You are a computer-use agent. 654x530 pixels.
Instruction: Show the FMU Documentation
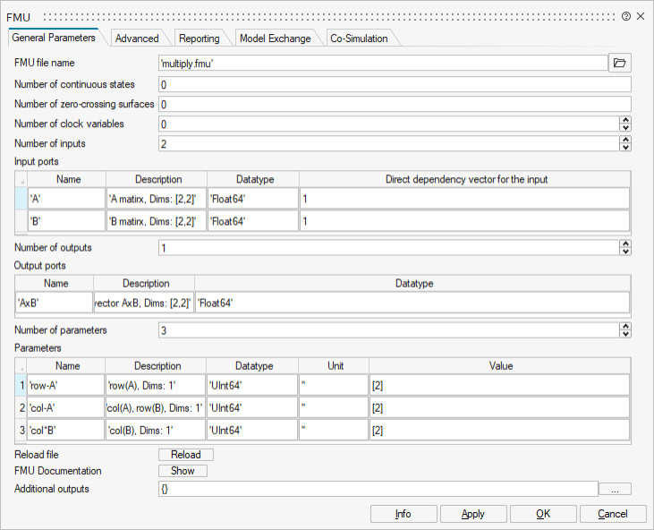(183, 471)
